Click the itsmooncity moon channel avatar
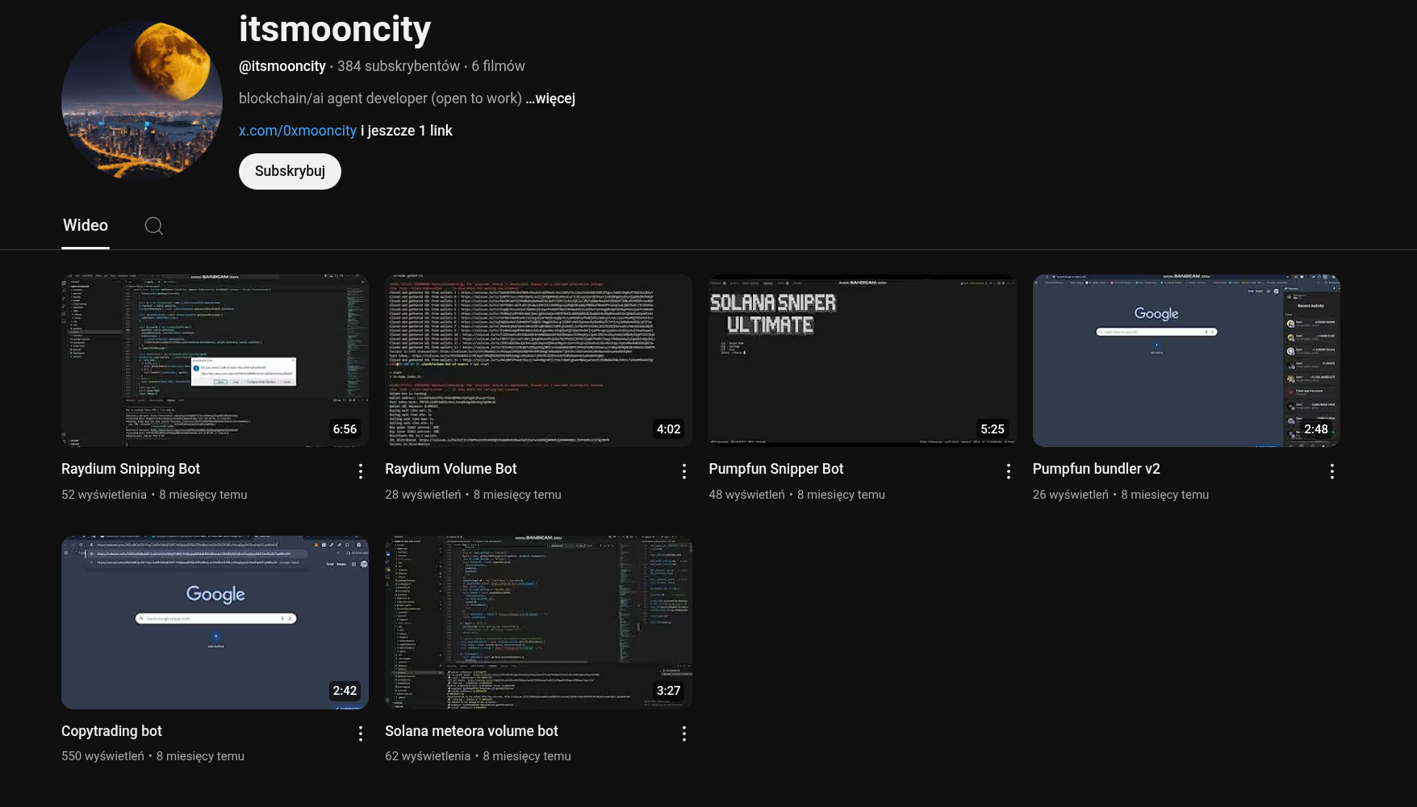Screen dimensions: 1417x807 142,98
